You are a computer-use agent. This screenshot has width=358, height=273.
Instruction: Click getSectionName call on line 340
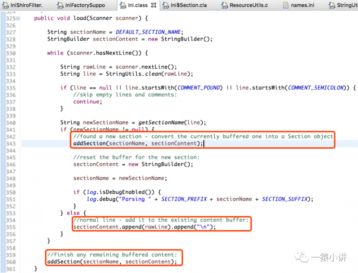[161, 123]
